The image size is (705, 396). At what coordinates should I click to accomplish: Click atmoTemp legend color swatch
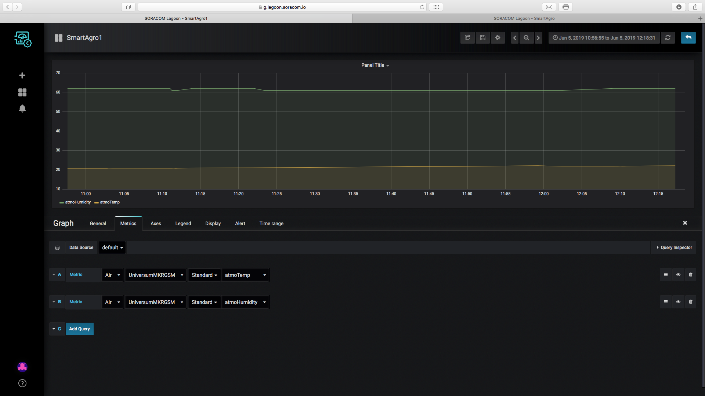pyautogui.click(x=97, y=203)
